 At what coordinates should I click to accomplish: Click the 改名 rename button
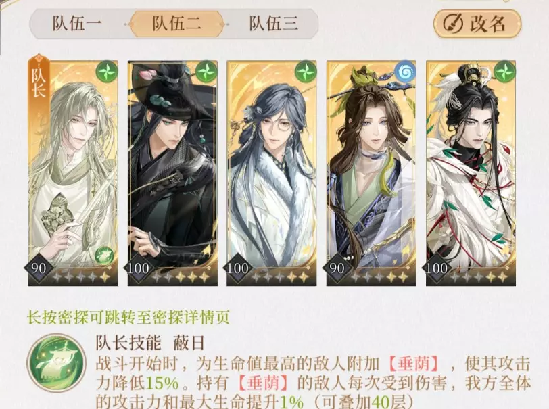click(477, 24)
